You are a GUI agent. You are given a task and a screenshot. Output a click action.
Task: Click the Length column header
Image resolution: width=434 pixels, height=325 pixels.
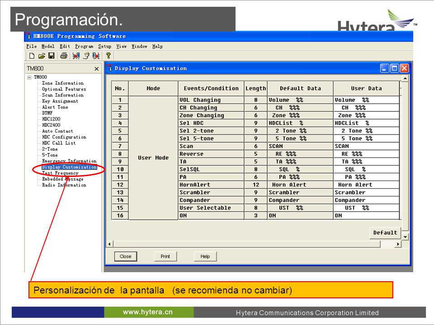(256, 88)
